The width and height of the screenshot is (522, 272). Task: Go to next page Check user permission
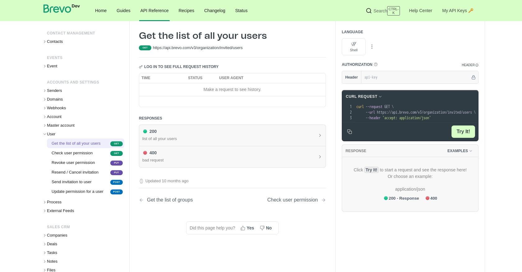click(296, 200)
